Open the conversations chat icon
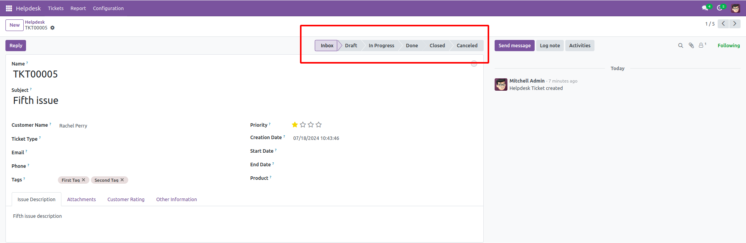Screen dimensions: 746x243 click(x=705, y=8)
